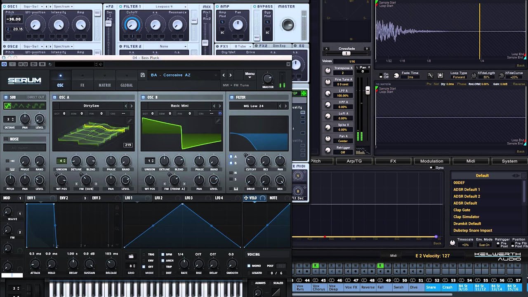
Task: Click the Reverse button in sample header
Action: tap(519, 84)
